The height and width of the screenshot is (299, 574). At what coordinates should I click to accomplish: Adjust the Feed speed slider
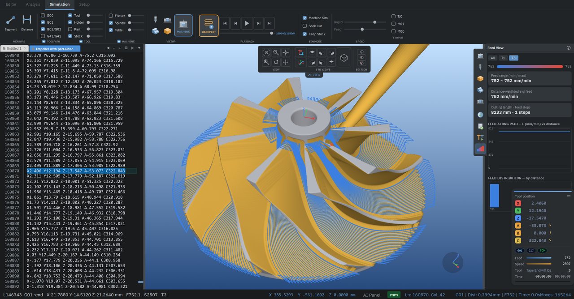pyautogui.click(x=362, y=29)
